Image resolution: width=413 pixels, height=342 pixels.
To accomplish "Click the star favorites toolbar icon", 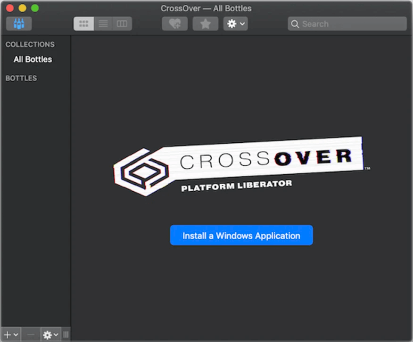I will pyautogui.click(x=205, y=24).
